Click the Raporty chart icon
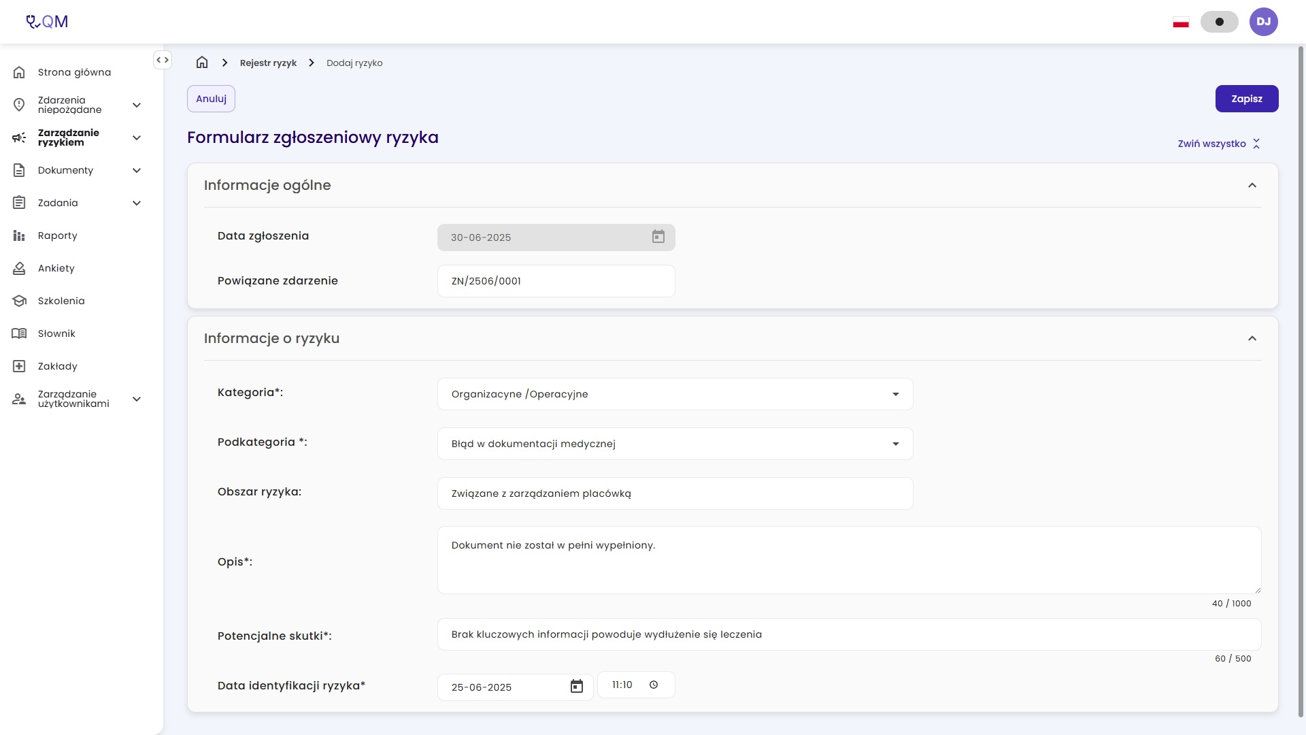This screenshot has height=735, width=1306. (x=19, y=235)
